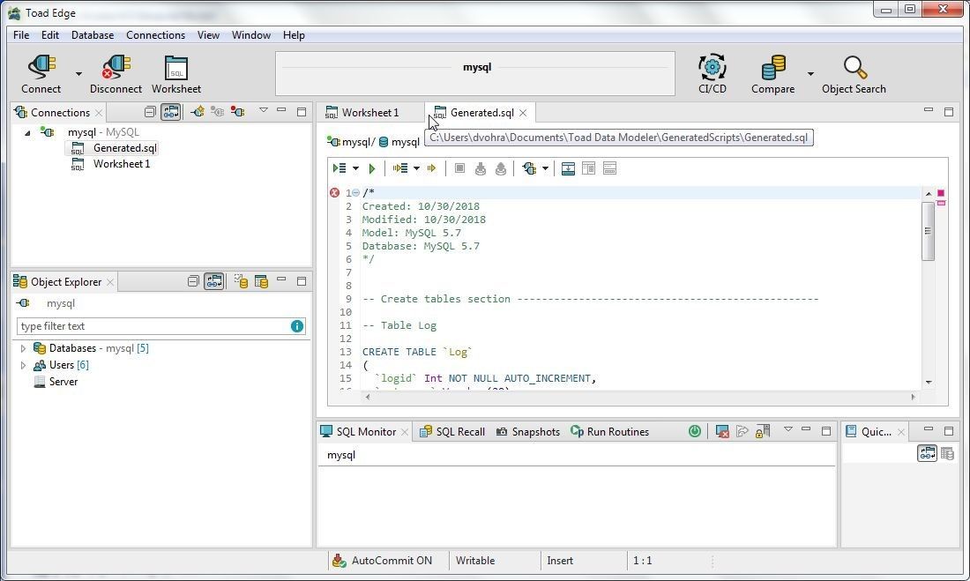Click the rollback stamp icon
The height and width of the screenshot is (581, 970).
tap(501, 168)
